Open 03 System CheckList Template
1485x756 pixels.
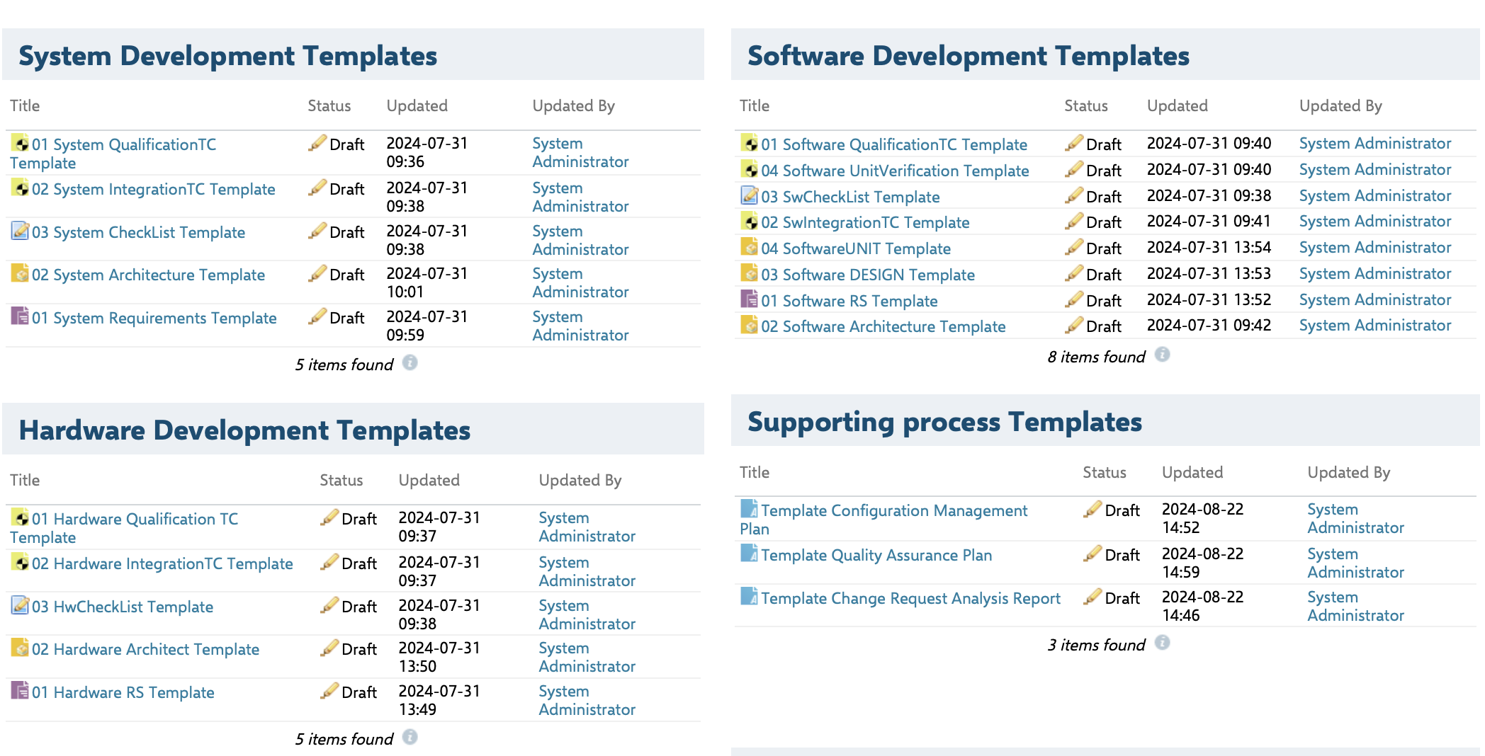pyautogui.click(x=138, y=232)
